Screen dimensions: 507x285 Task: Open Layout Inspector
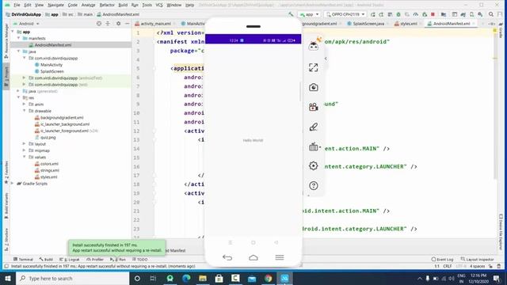[x=477, y=259]
